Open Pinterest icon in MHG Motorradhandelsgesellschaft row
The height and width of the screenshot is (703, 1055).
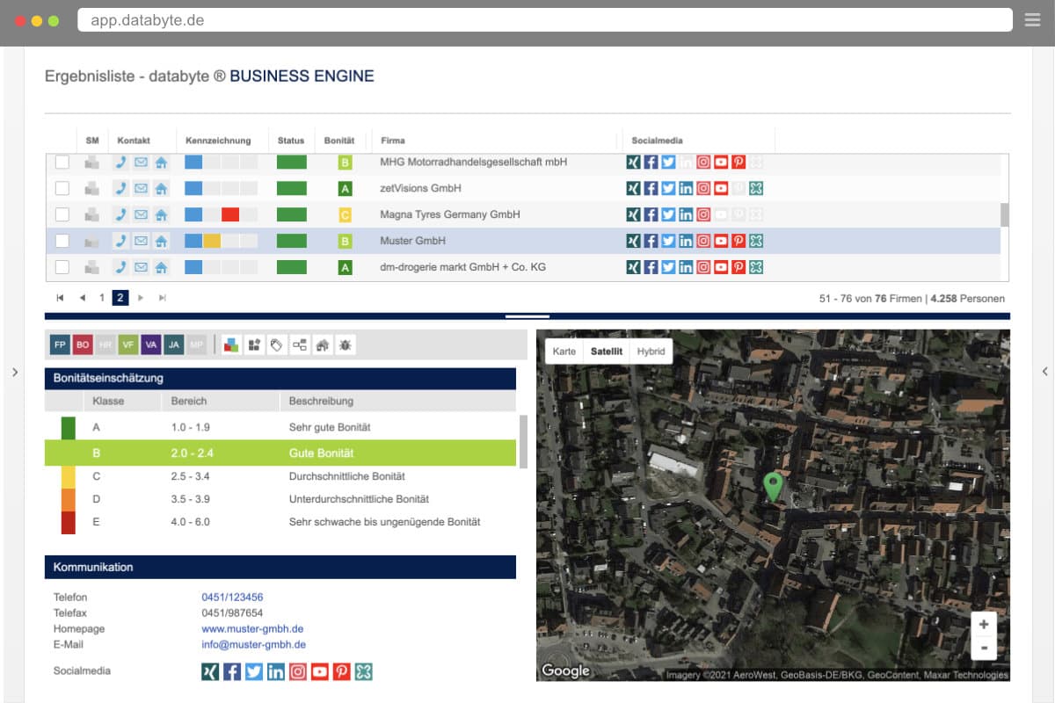(x=738, y=162)
